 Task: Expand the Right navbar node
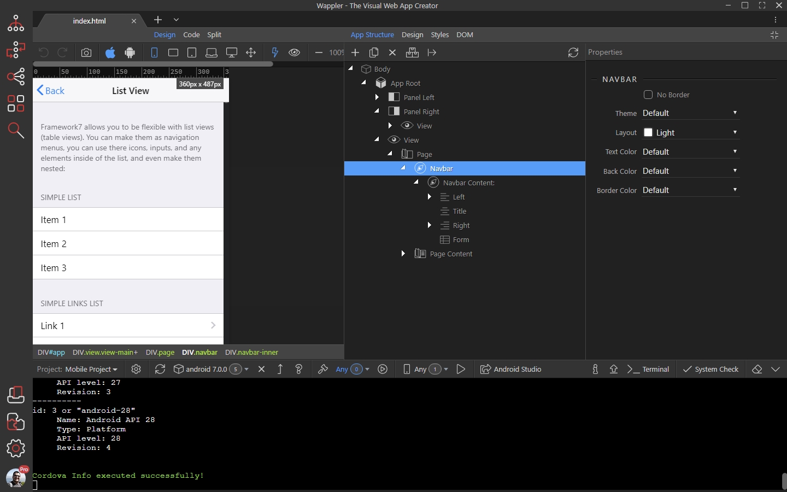point(429,225)
